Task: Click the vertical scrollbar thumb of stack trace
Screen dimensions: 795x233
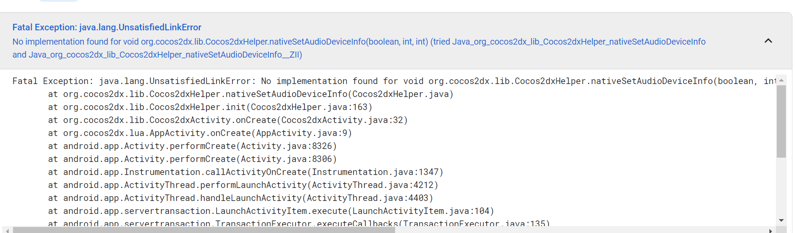Action: (781, 121)
